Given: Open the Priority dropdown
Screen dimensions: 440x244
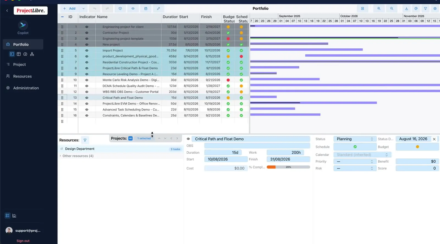Looking at the screenshot, I should [x=354, y=162].
